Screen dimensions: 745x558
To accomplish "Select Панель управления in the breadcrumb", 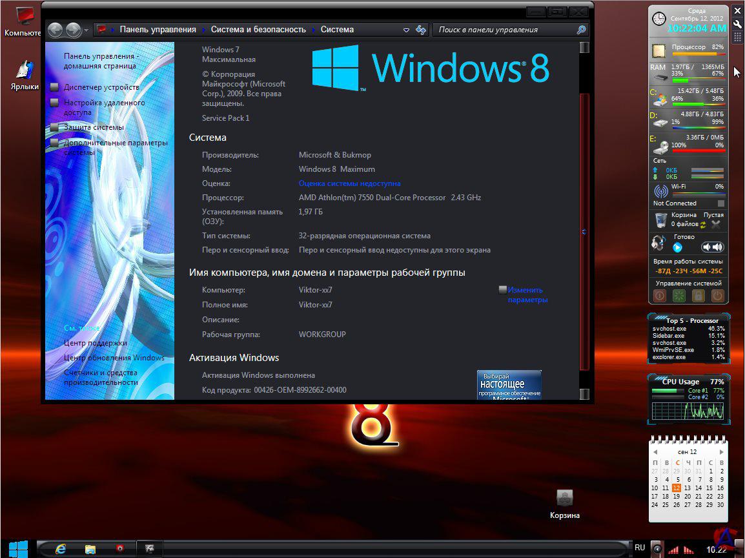I will click(x=158, y=30).
